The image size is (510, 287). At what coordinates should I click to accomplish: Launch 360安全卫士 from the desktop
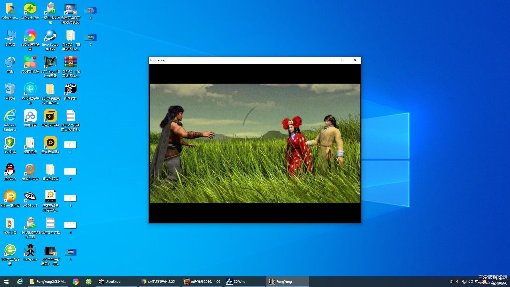[30, 11]
